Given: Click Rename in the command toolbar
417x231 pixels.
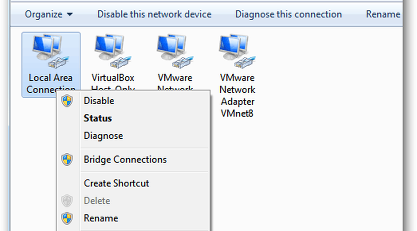Looking at the screenshot, I should (x=383, y=14).
